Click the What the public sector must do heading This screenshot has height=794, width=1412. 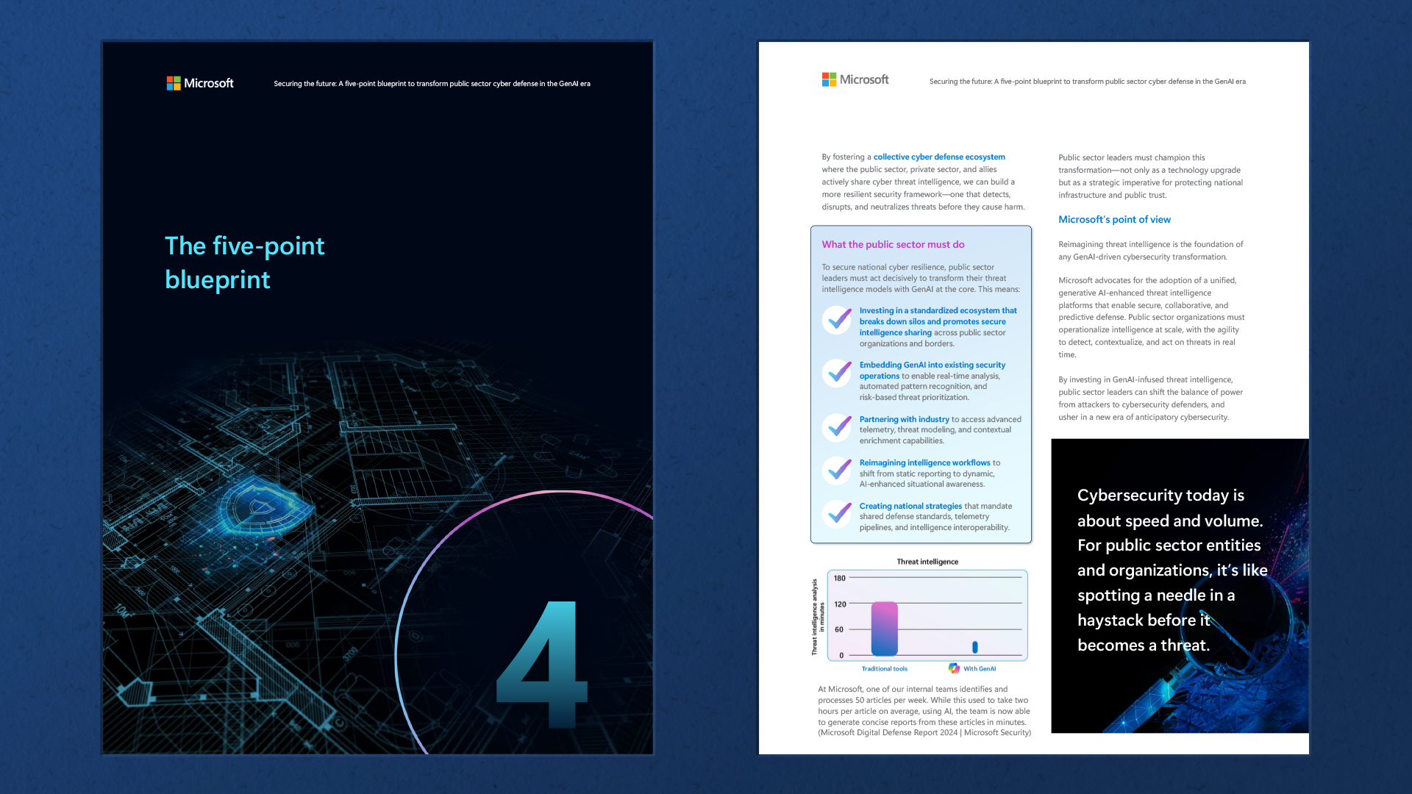893,244
